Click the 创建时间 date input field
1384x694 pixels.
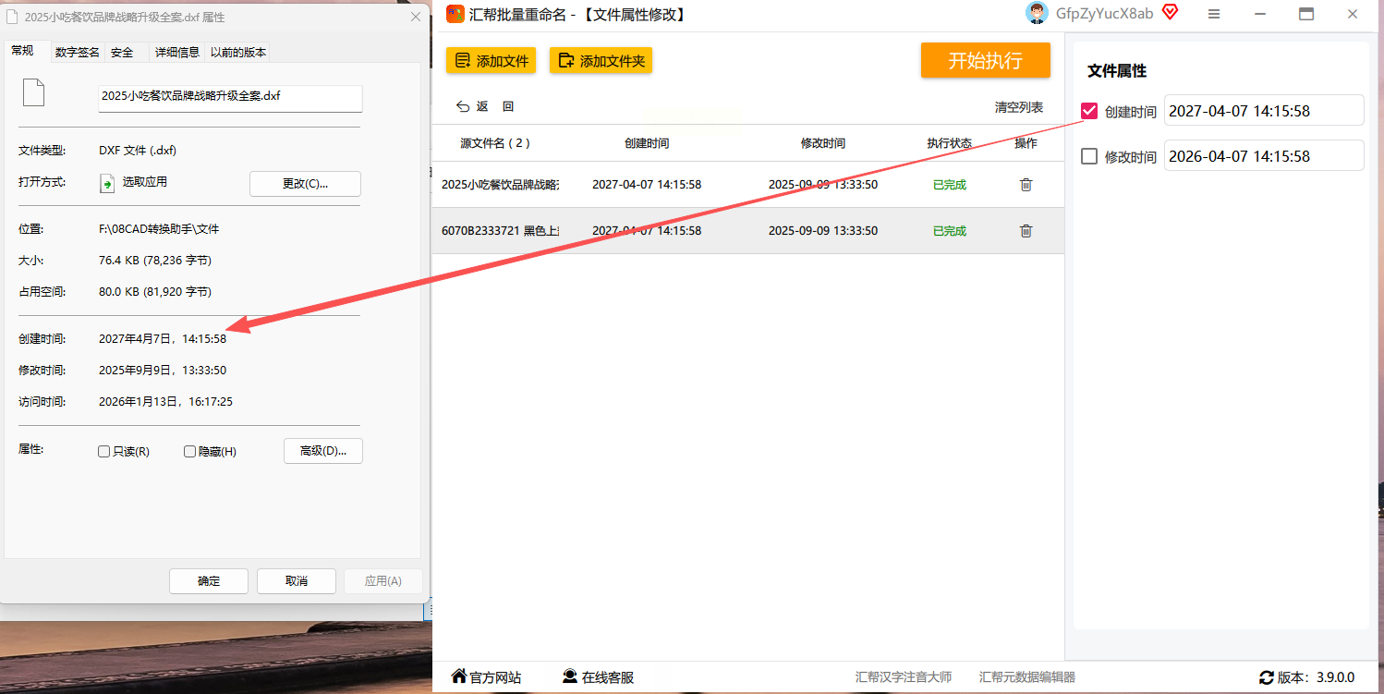[1262, 111]
